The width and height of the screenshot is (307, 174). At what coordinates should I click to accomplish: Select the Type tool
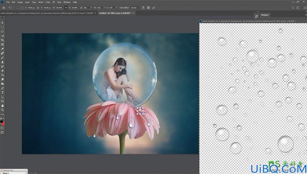[2, 92]
